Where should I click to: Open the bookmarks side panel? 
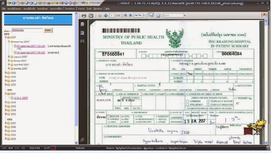pos(82,33)
